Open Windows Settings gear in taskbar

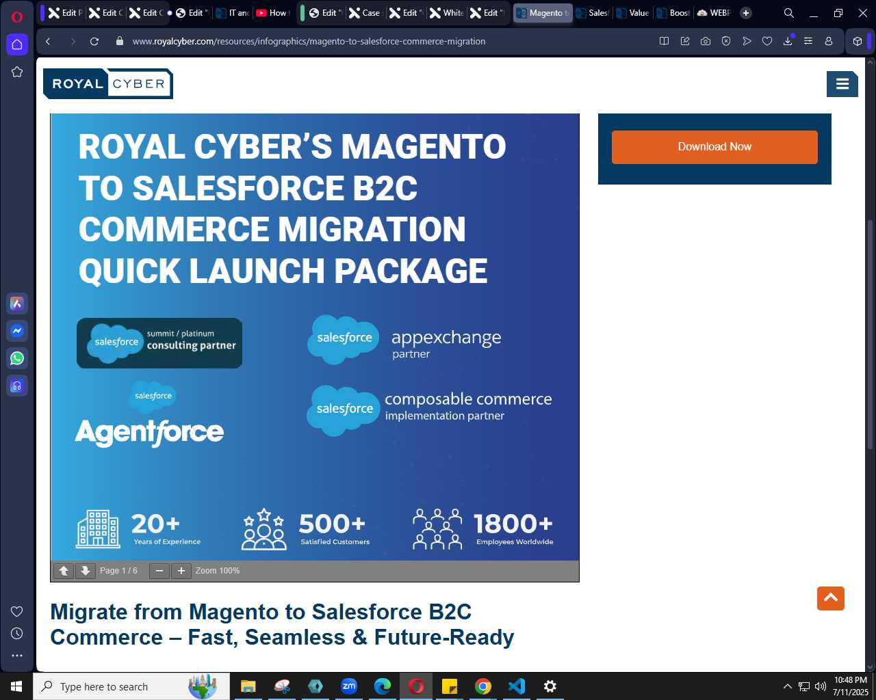(x=550, y=686)
